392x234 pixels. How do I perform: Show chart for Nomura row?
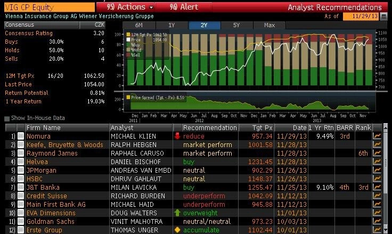(377, 136)
